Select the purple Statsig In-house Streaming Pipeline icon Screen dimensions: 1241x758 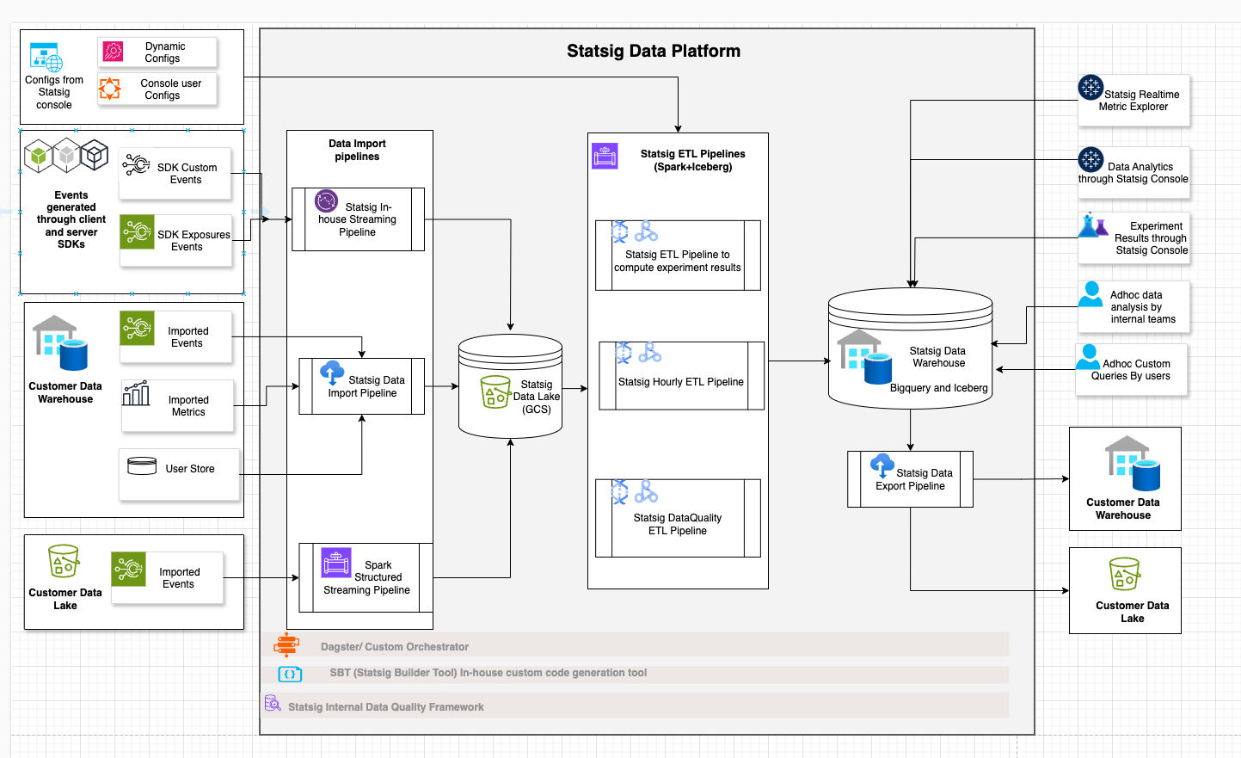(x=326, y=201)
